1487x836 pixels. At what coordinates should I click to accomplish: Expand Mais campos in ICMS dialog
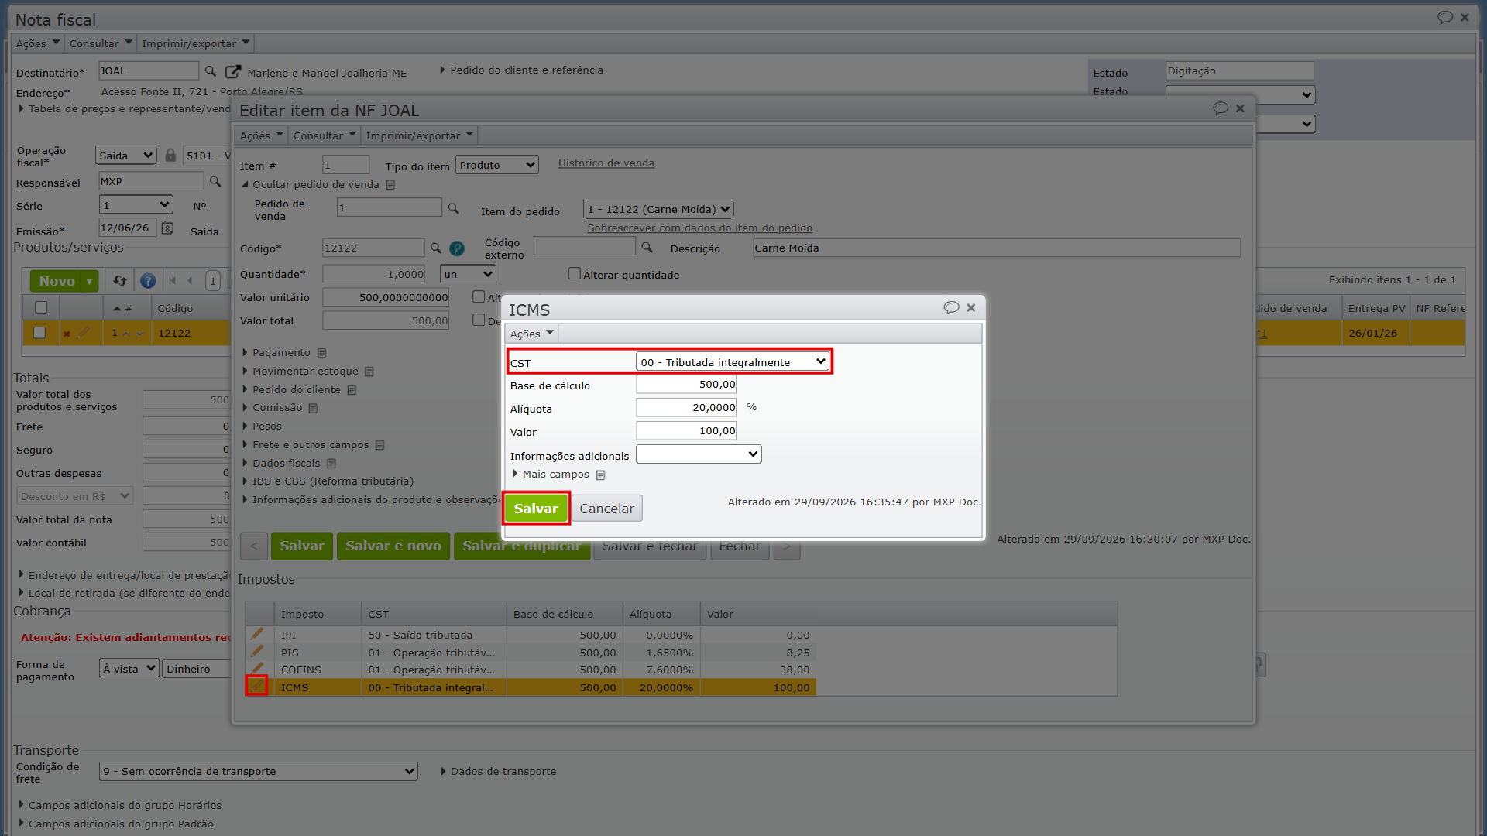point(555,474)
